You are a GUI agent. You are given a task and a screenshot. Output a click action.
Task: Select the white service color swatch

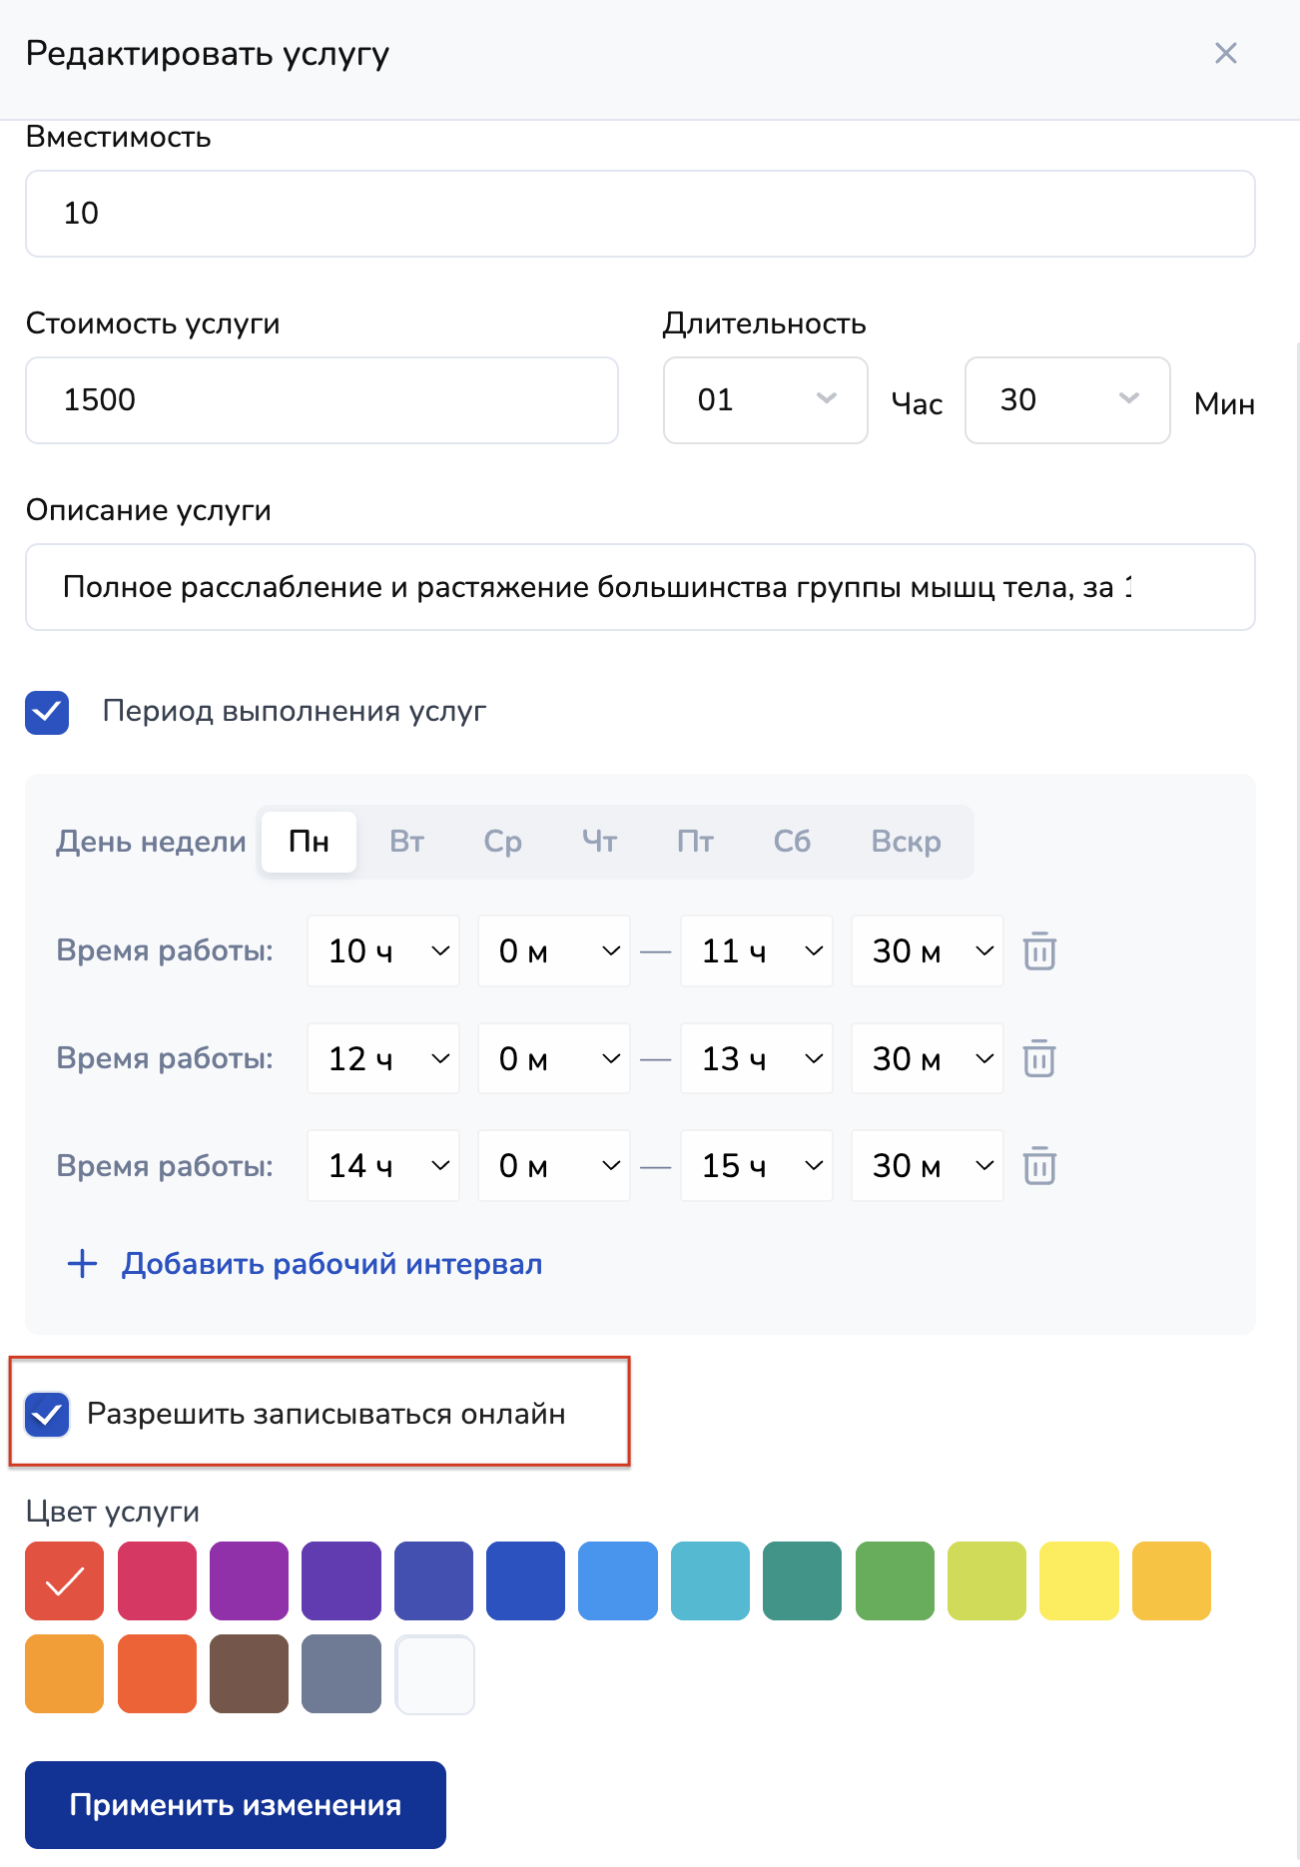(434, 1673)
